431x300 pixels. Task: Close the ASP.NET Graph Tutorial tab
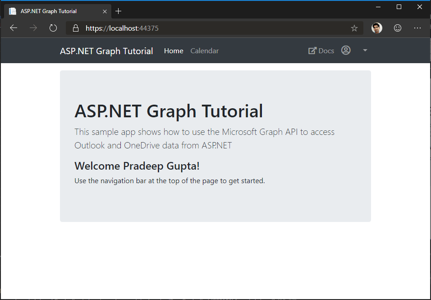(105, 11)
